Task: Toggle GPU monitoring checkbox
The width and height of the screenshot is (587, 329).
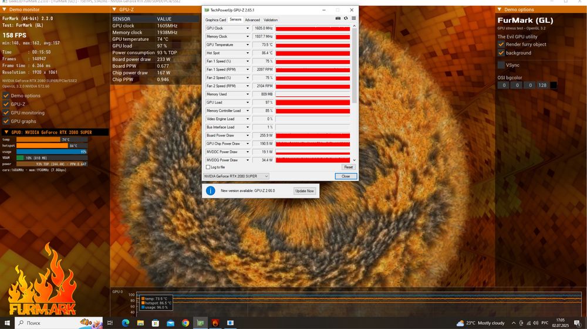Action: [6, 113]
